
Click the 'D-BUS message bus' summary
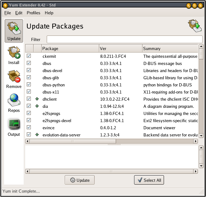162,64
